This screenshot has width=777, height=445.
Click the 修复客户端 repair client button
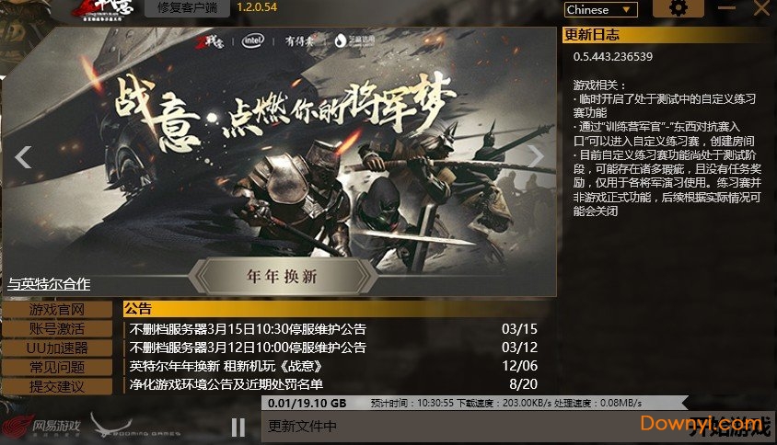pyautogui.click(x=187, y=8)
